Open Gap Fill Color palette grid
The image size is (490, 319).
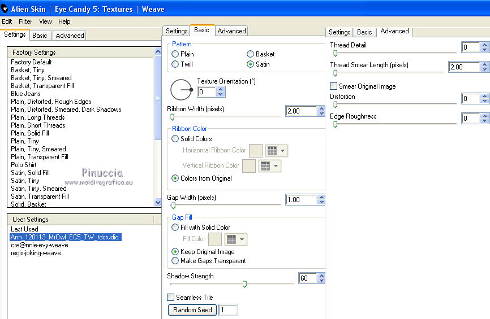tap(235, 239)
